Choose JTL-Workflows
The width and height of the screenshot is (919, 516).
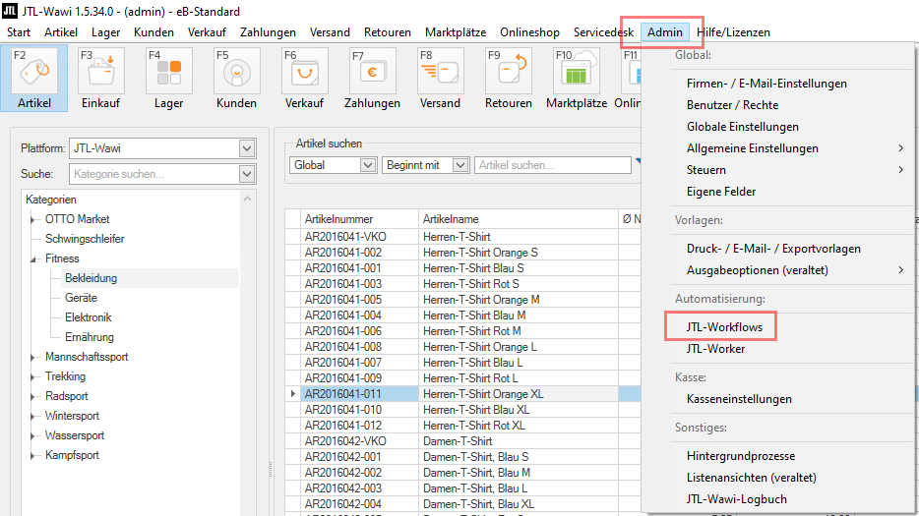point(724,327)
